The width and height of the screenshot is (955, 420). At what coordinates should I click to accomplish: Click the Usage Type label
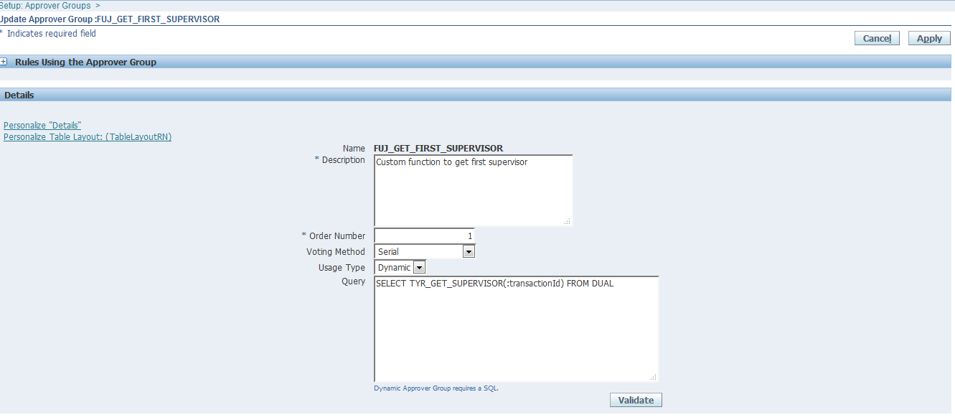(342, 268)
